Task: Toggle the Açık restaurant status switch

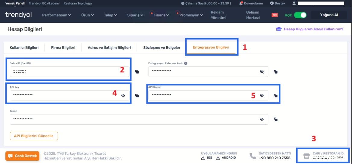Action: pyautogui.click(x=300, y=15)
